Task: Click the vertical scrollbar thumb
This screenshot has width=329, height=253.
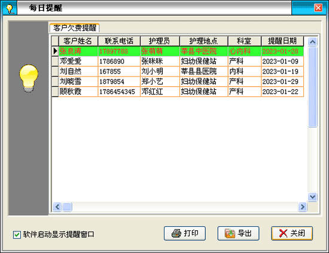Action: (312, 87)
